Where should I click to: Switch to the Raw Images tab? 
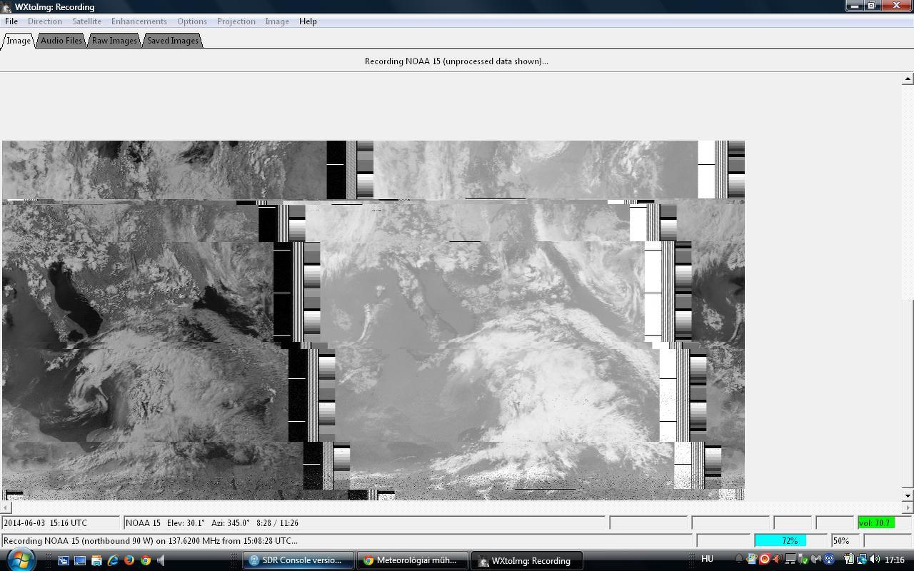(114, 41)
